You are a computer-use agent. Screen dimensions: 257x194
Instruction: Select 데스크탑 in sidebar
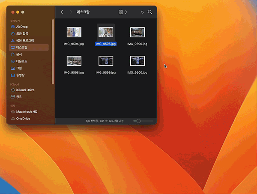click(x=29, y=48)
